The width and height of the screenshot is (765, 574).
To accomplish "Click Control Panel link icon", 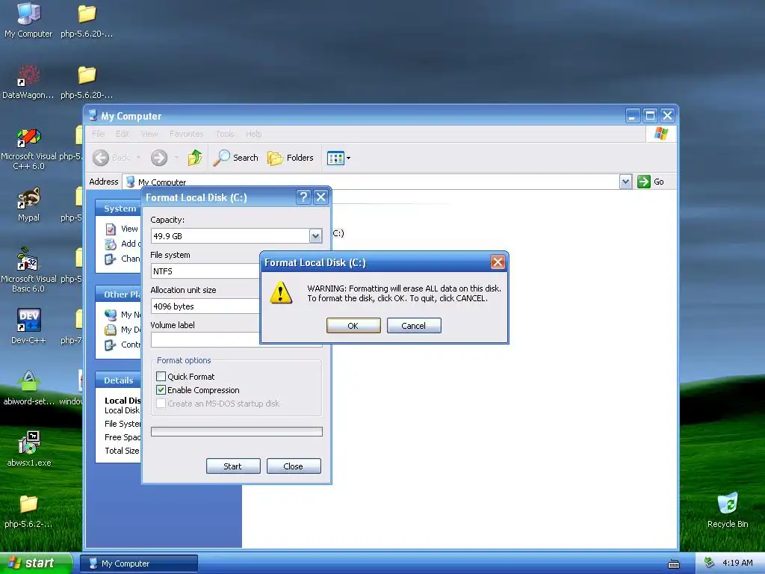I will (x=111, y=345).
